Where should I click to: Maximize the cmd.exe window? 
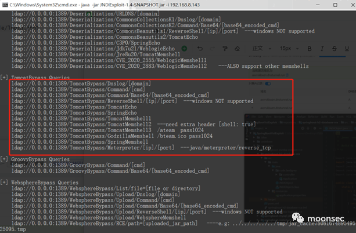point(335,5)
